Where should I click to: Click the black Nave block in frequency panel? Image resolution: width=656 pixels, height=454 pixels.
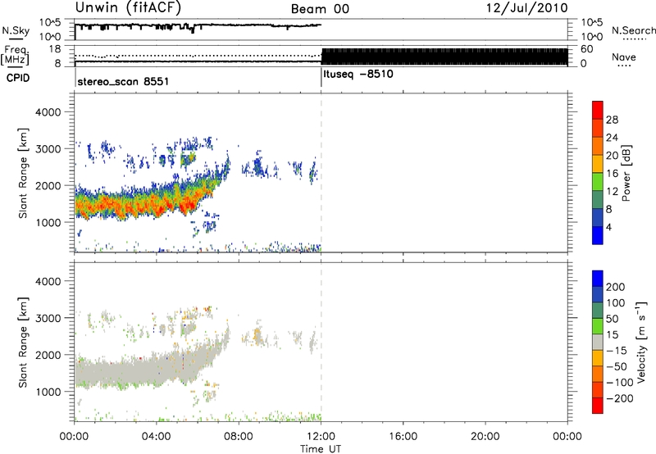(444, 57)
